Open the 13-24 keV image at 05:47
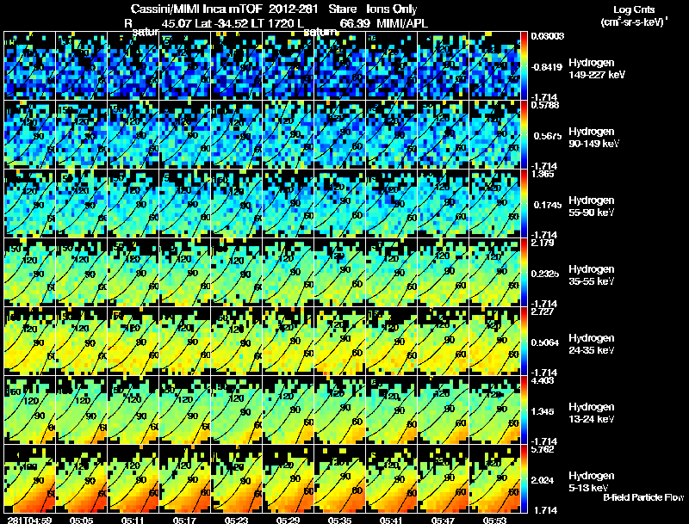 coord(443,410)
